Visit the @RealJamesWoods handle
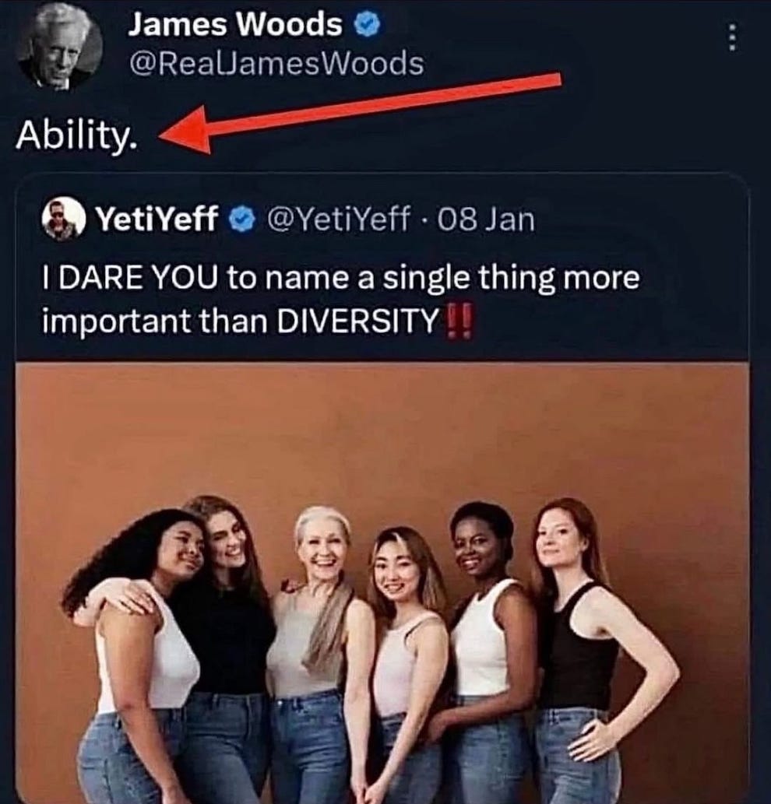 coord(277,64)
